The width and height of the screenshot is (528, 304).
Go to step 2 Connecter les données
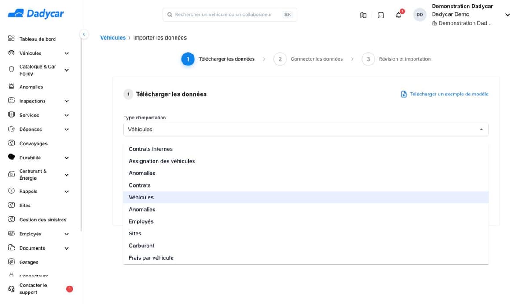pos(308,59)
